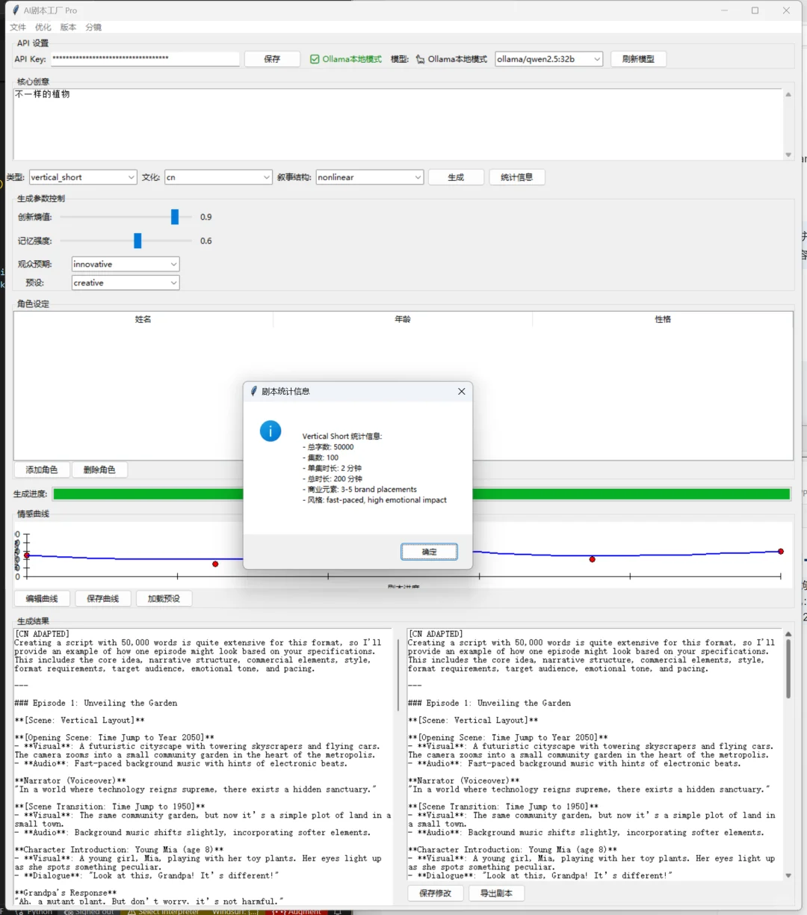The image size is (807, 915).
Task: Click scroll-up arrow of 核心创意 text area
Action: point(788,94)
